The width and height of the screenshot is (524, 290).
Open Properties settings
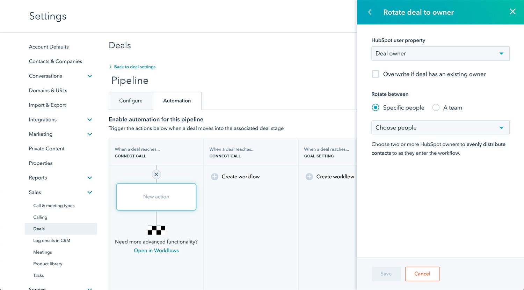coord(41,163)
